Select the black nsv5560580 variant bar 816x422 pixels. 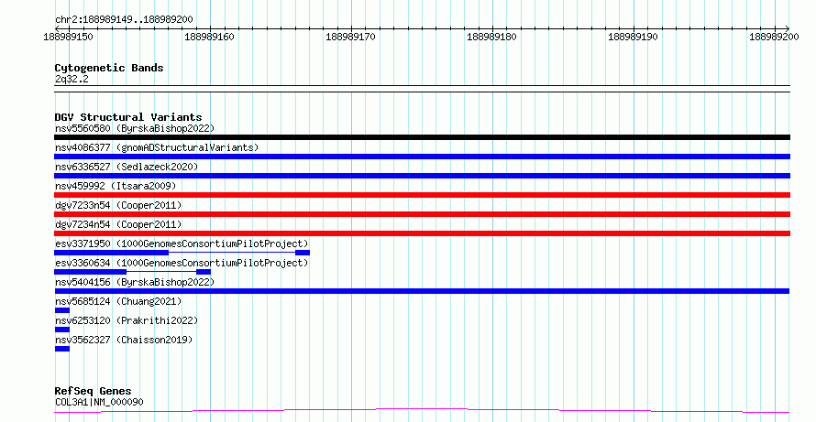click(x=422, y=137)
